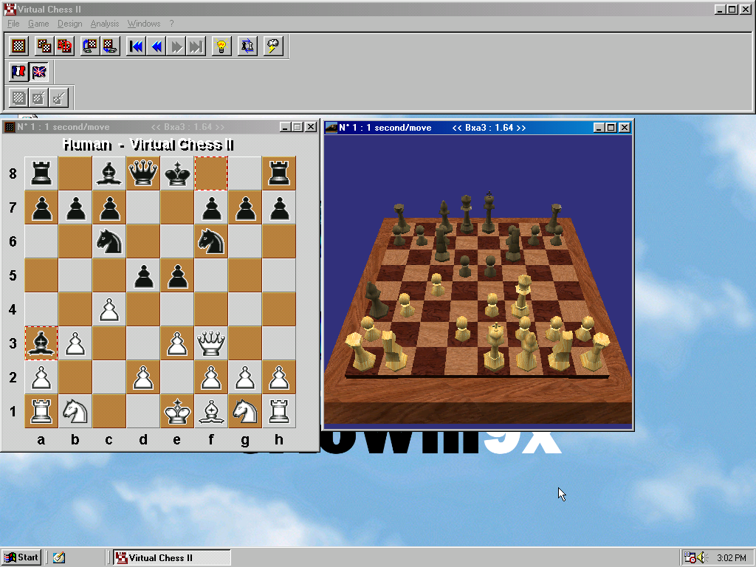Screen dimensions: 756x567
Task: Open the File menu
Action: tap(13, 24)
